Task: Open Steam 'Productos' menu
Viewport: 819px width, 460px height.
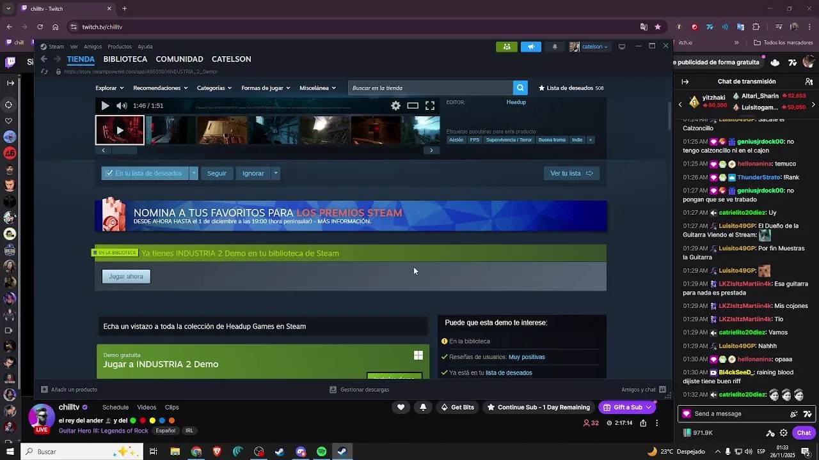Action: click(x=120, y=47)
